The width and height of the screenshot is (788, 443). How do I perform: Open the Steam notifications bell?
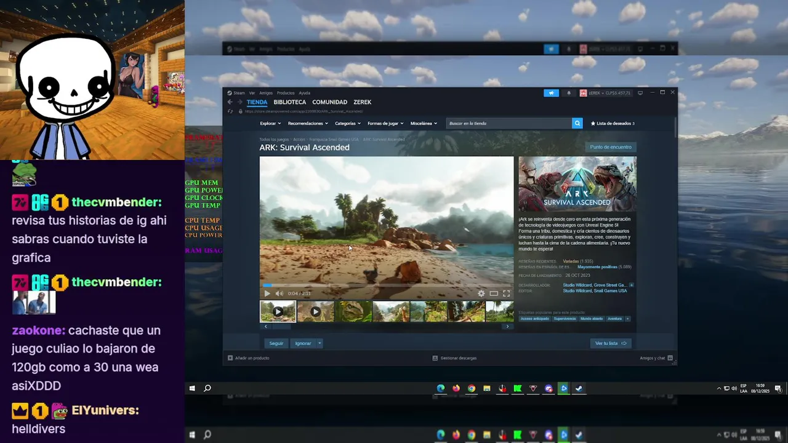tap(569, 93)
